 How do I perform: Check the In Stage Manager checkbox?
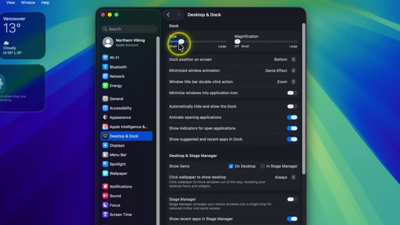point(262,166)
